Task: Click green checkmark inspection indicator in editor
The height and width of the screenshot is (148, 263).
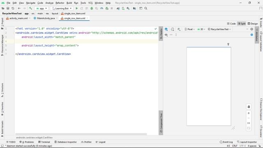Action: click(x=155, y=29)
